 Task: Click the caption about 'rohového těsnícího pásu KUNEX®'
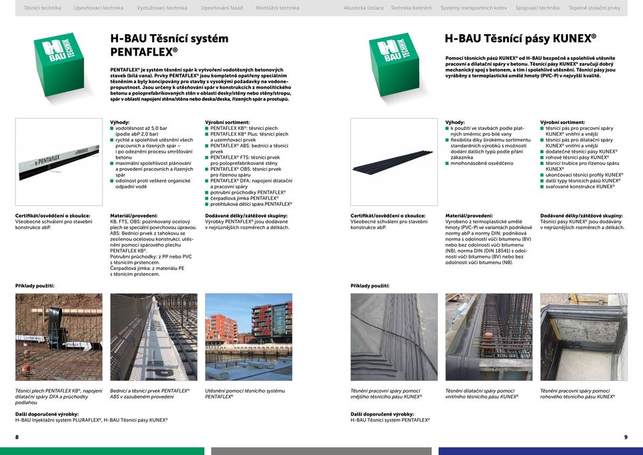point(577,394)
